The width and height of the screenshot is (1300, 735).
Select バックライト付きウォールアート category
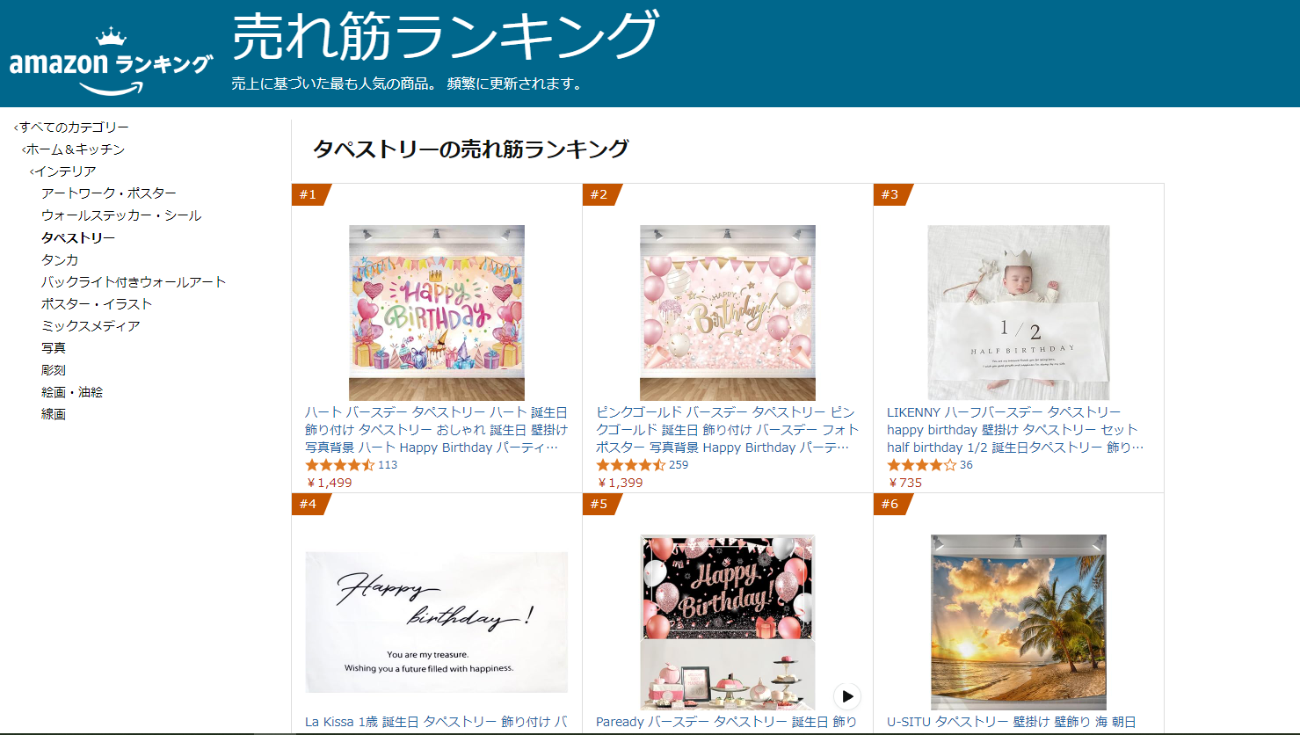134,282
